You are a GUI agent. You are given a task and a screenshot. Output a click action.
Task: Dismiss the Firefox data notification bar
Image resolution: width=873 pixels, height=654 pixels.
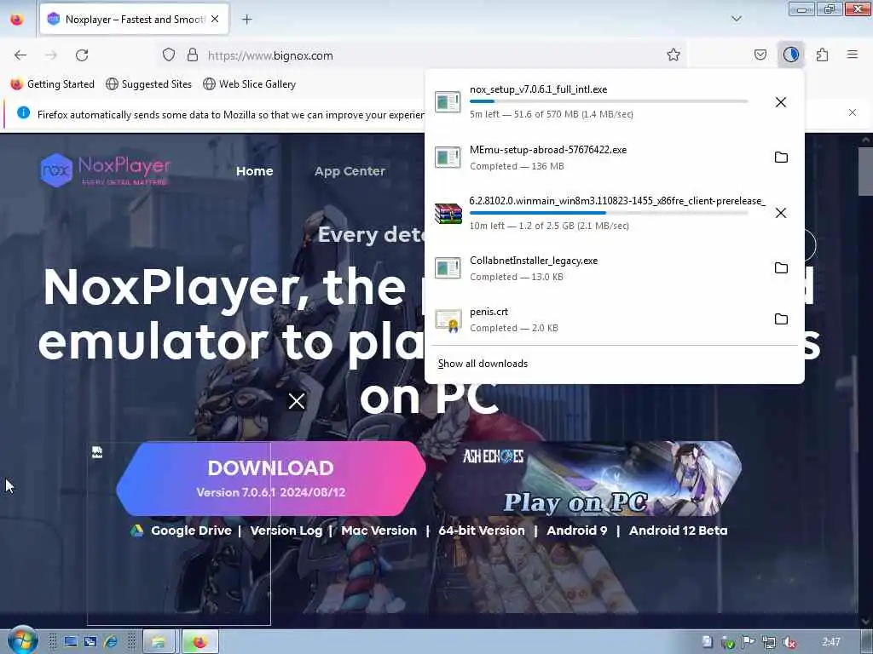click(853, 113)
